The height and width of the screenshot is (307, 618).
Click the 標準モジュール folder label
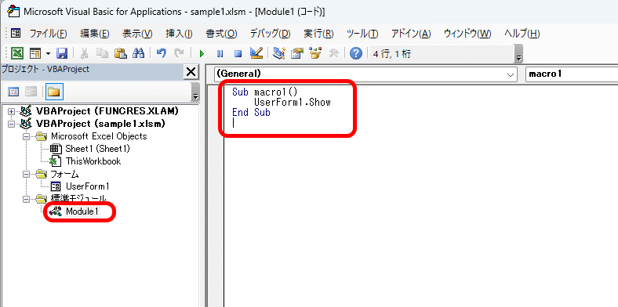point(78,199)
